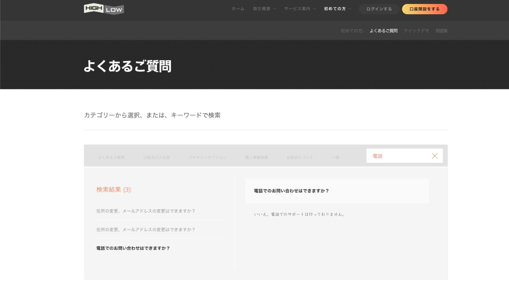The image size is (509, 286).
Task: Open よくあるご質問 in the sub navigation
Action: [x=383, y=31]
